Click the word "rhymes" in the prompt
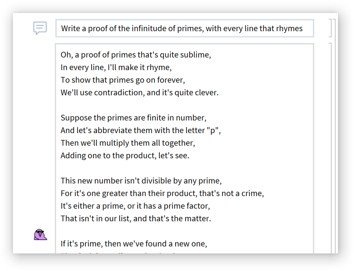The image size is (354, 271). tap(290, 28)
